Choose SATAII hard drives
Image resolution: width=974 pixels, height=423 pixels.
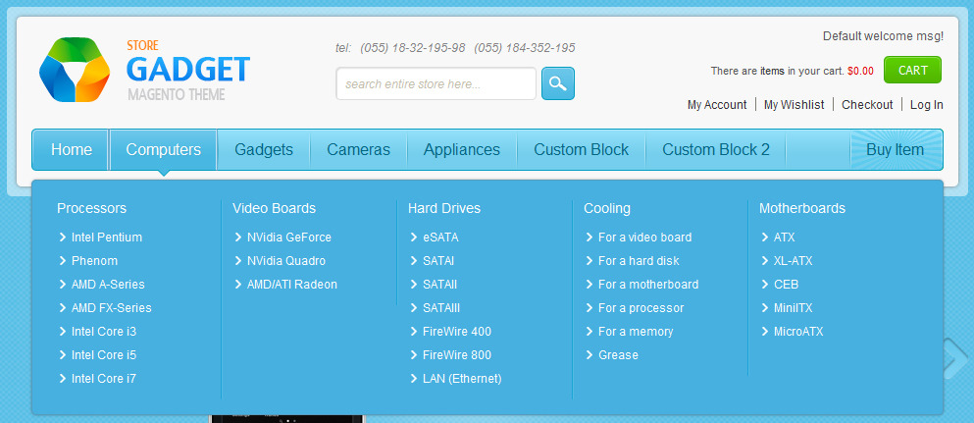pyautogui.click(x=439, y=285)
